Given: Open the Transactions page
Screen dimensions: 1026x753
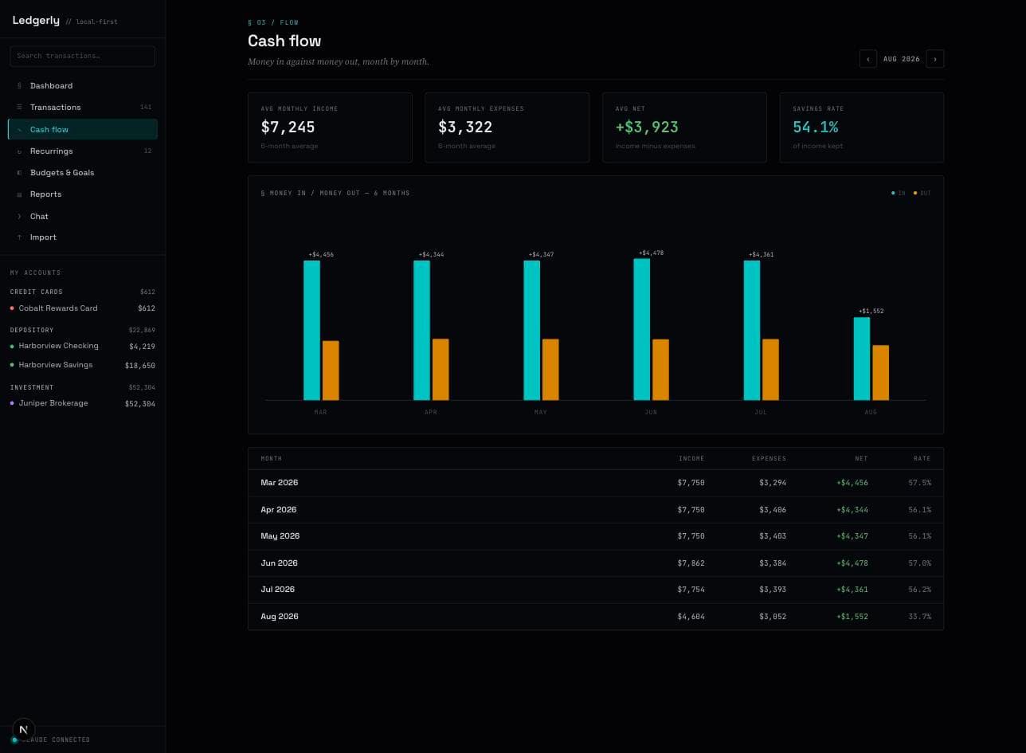Looking at the screenshot, I should (83, 107).
